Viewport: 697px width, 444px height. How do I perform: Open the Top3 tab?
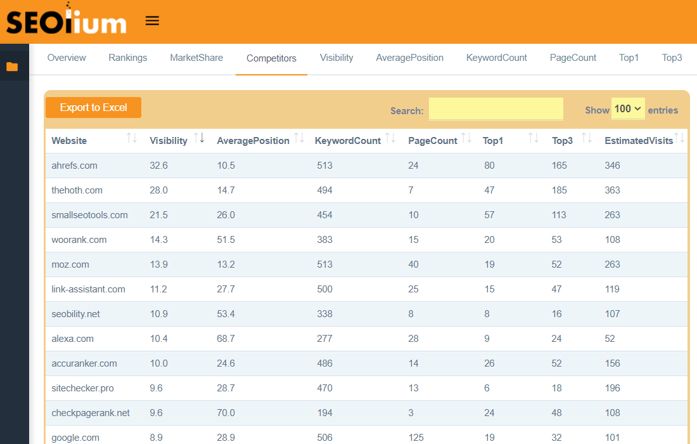point(672,58)
